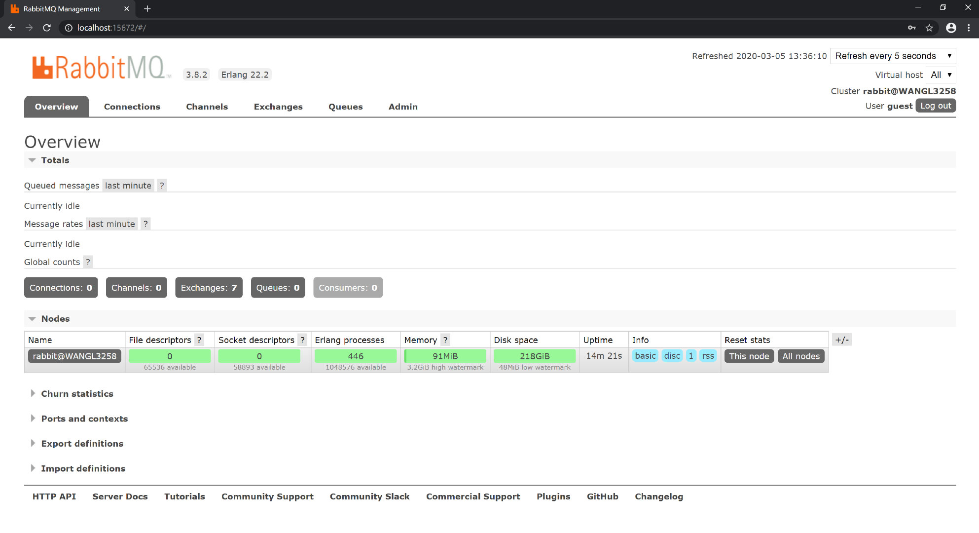
Task: Click the Global counts help question mark
Action: click(88, 262)
